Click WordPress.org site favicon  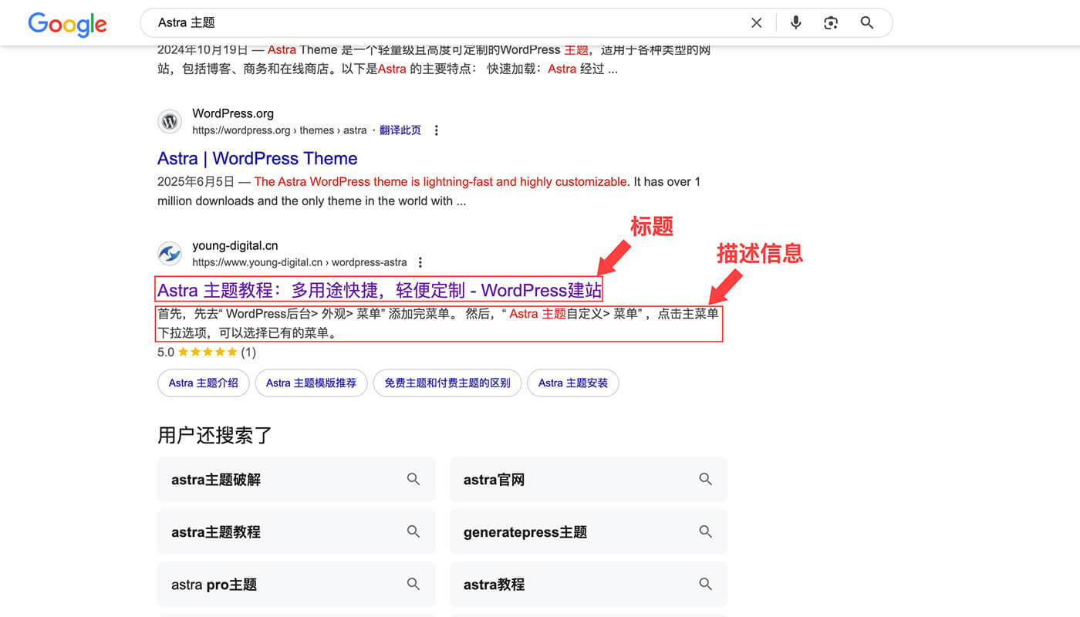170,122
